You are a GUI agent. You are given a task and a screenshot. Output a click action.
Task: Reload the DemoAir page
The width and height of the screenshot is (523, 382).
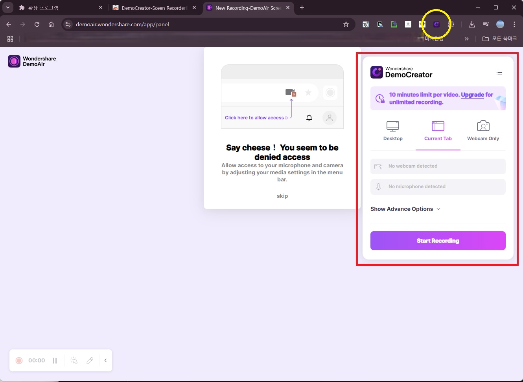pyautogui.click(x=37, y=24)
